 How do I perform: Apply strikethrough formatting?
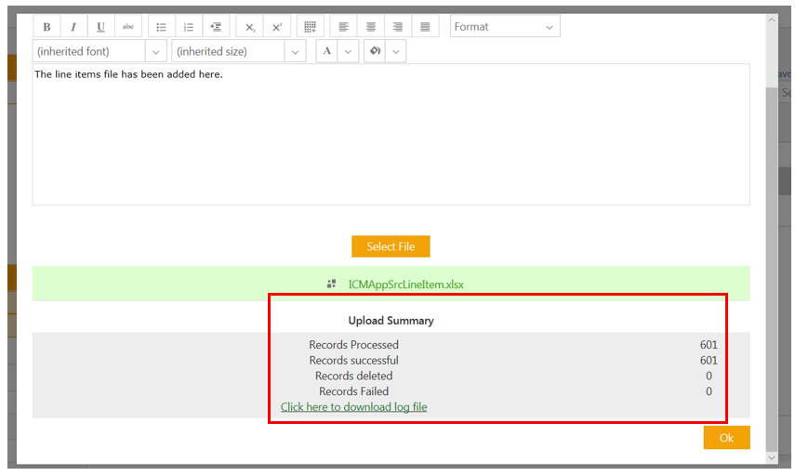(x=128, y=27)
